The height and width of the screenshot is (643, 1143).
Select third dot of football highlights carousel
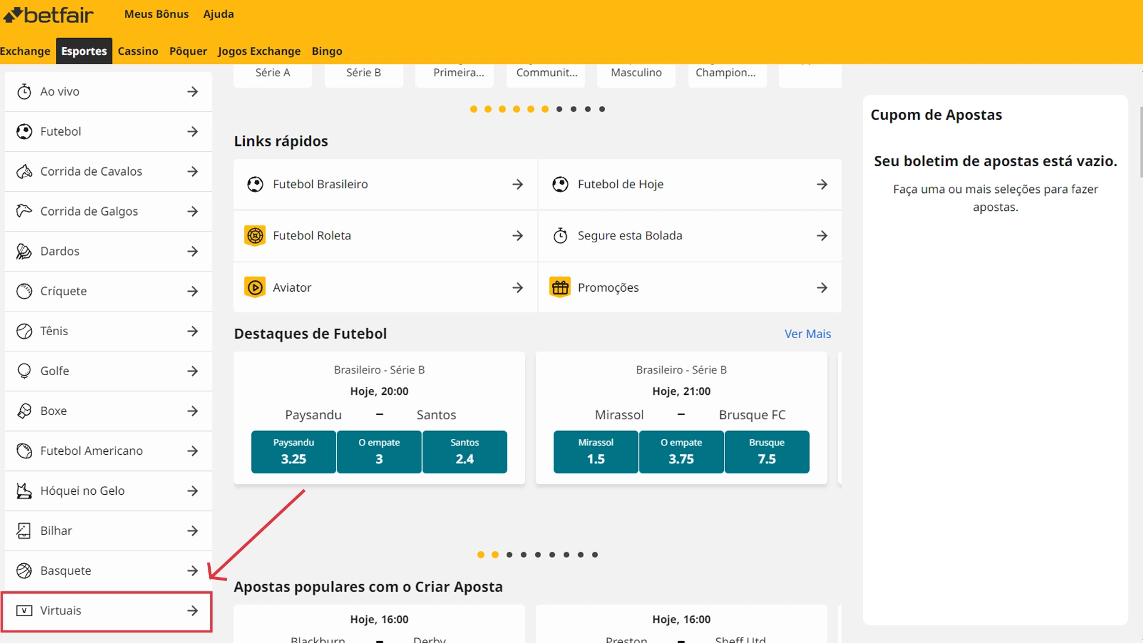[x=509, y=555]
